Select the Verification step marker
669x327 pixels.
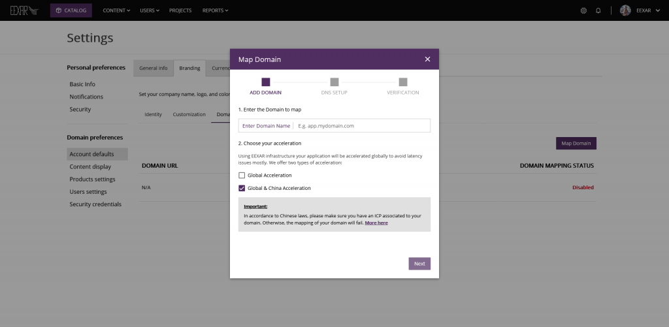point(403,82)
